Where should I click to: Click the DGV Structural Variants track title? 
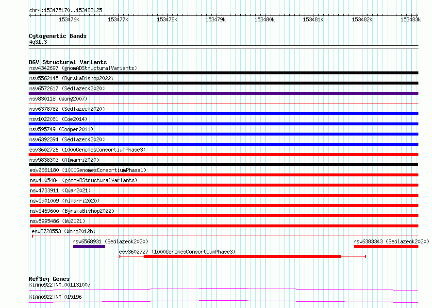tap(68, 62)
